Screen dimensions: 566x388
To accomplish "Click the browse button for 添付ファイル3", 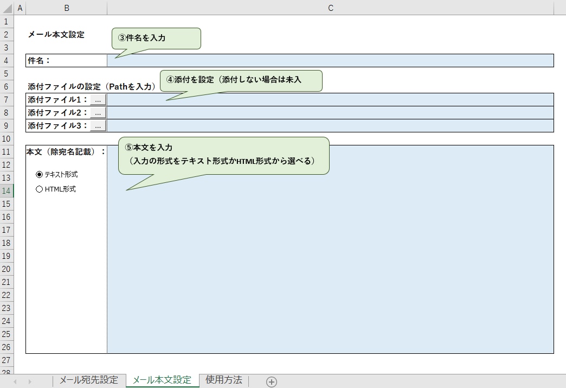I will tap(98, 126).
